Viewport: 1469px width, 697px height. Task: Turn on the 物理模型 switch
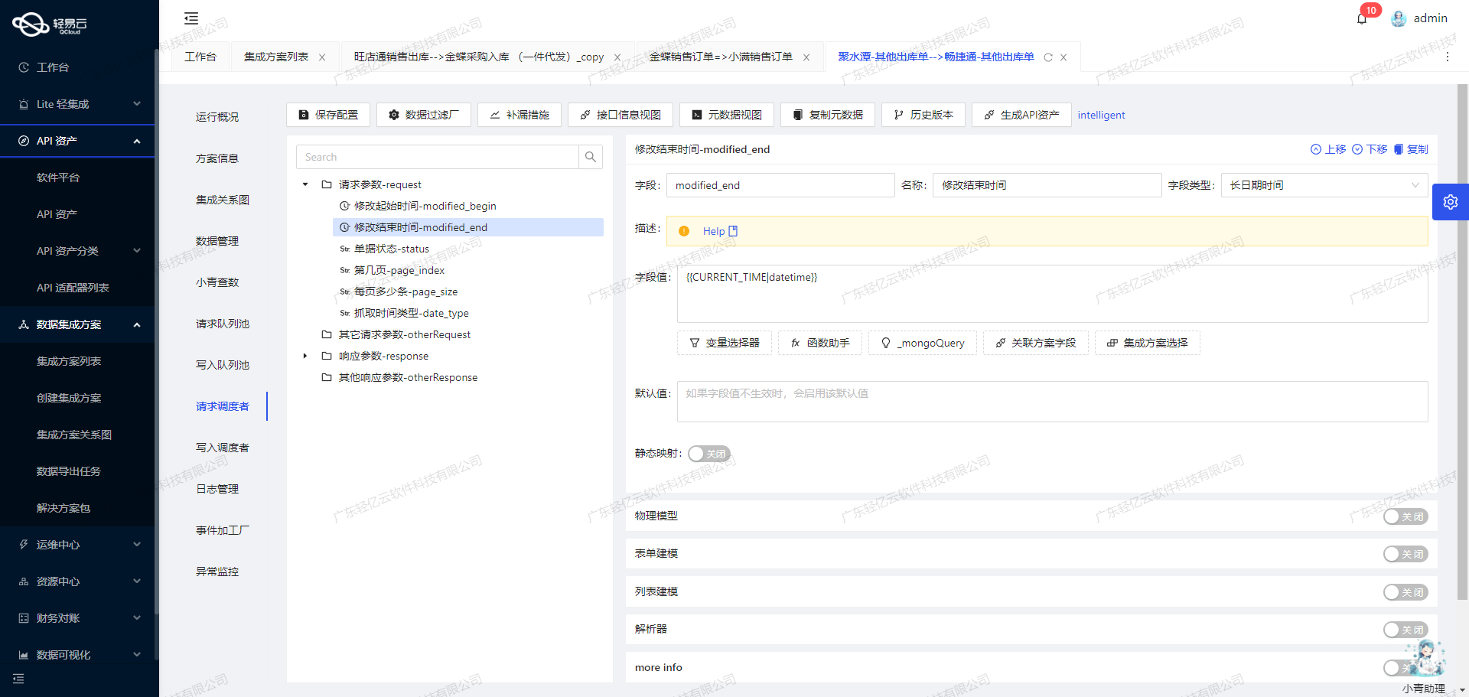coord(1405,516)
